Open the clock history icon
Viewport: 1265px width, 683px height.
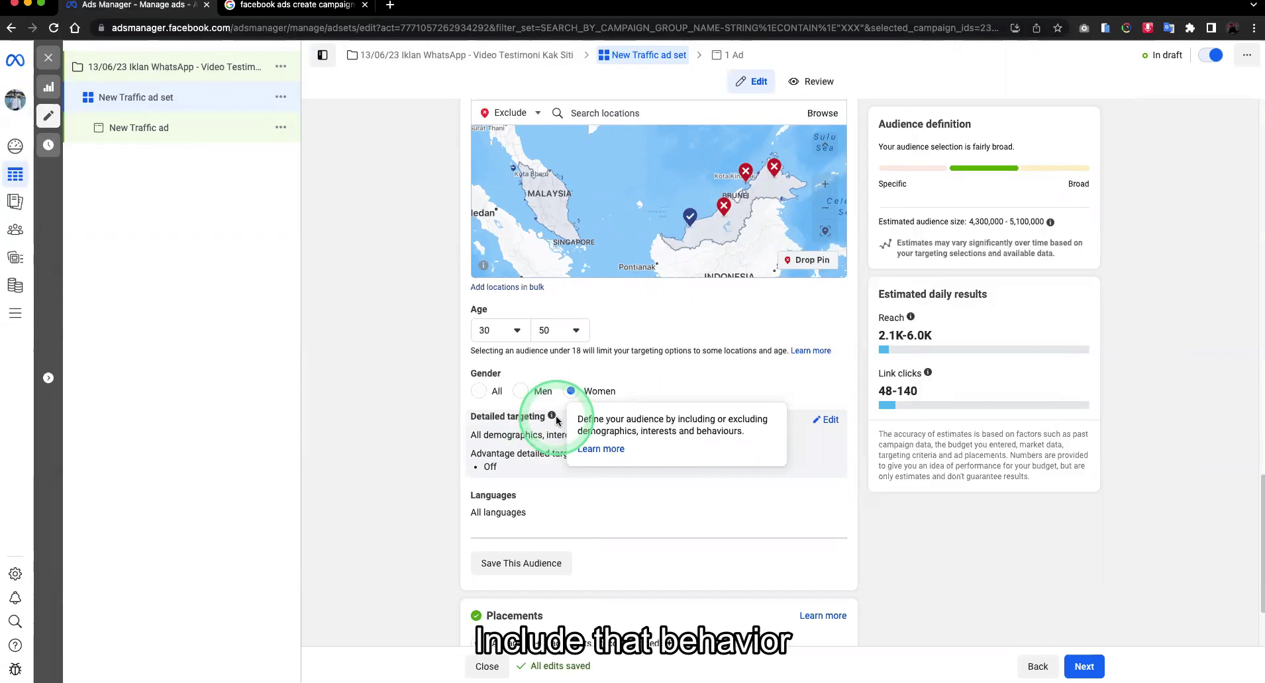click(x=48, y=145)
